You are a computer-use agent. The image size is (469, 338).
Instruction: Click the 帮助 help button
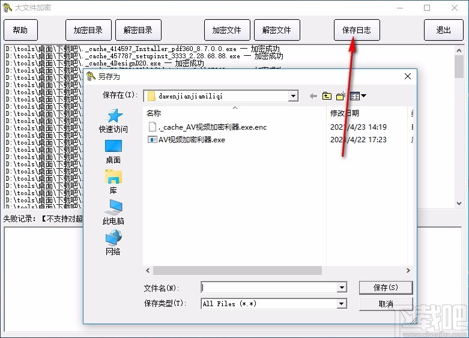20,30
